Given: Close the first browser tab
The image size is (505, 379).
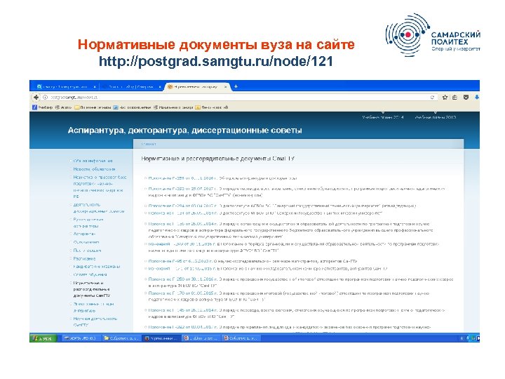Looking at the screenshot, I should [x=95, y=87].
